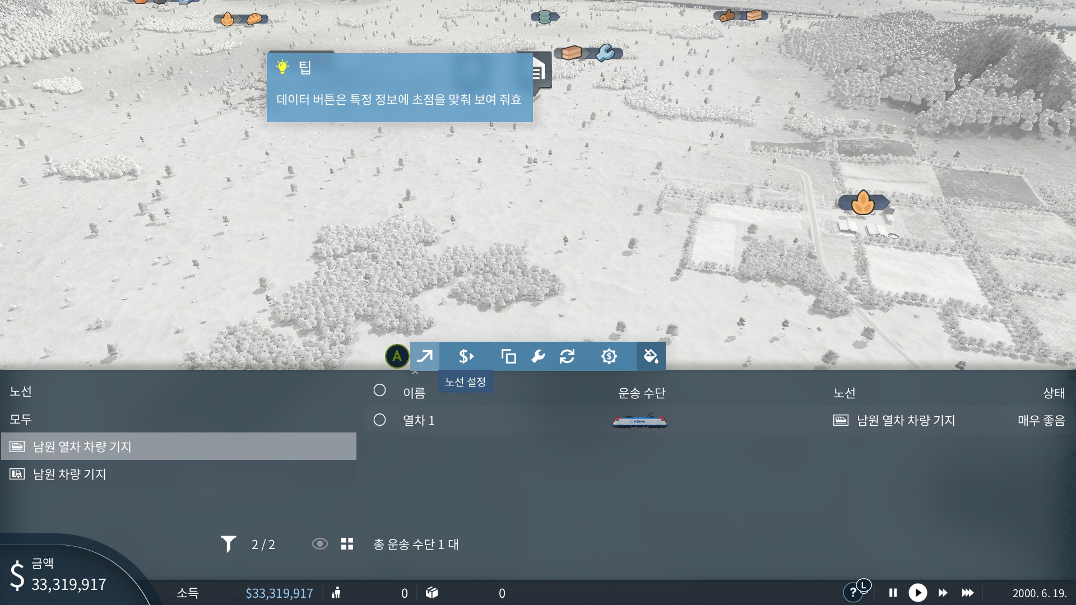Click the income value $33,319,917
Image resolution: width=1076 pixels, height=605 pixels.
[x=279, y=593]
